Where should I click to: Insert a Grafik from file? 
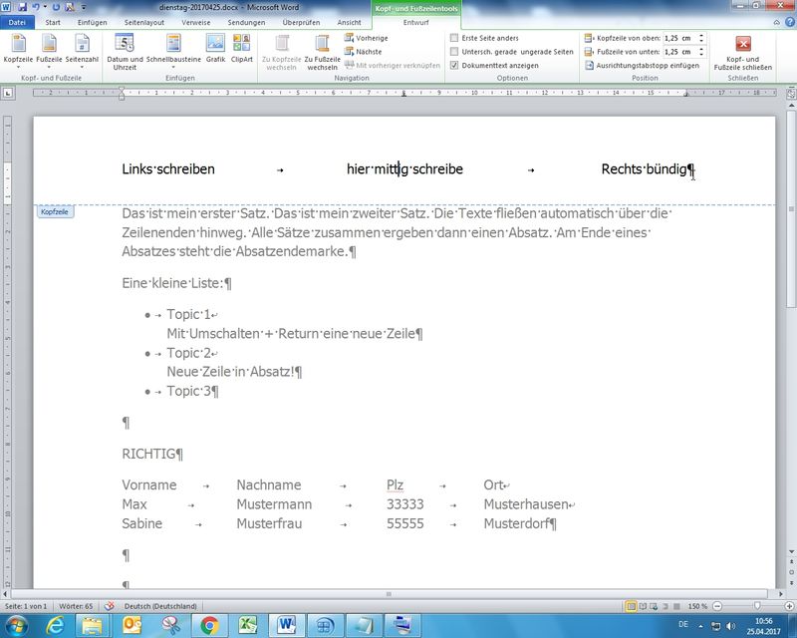pos(215,50)
